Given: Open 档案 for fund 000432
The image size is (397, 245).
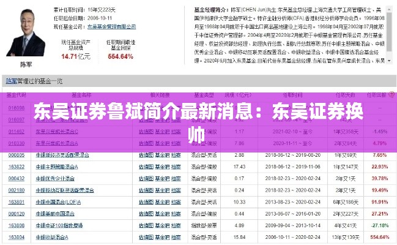Looking at the screenshot, I should (x=176, y=178).
